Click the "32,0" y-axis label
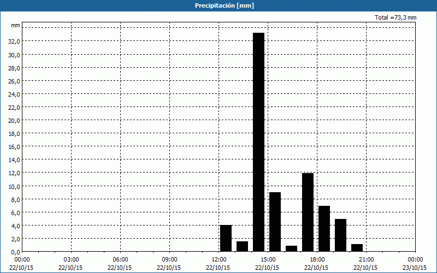The height and width of the screenshot is (273, 437). pyautogui.click(x=14, y=41)
